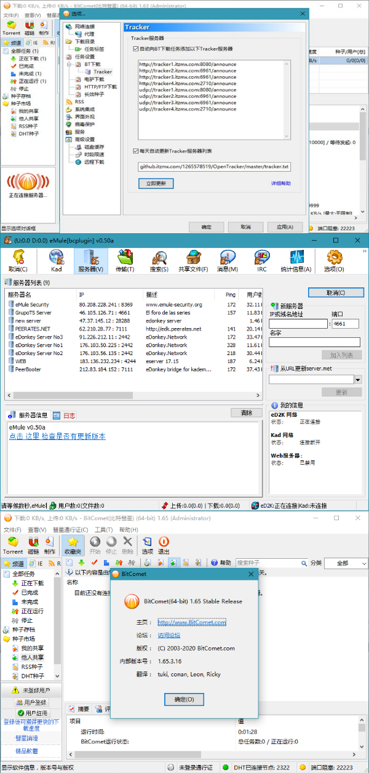Open http://www.BitComet.com homepage link
Viewport: 369px width, 773px height.
(x=192, y=622)
